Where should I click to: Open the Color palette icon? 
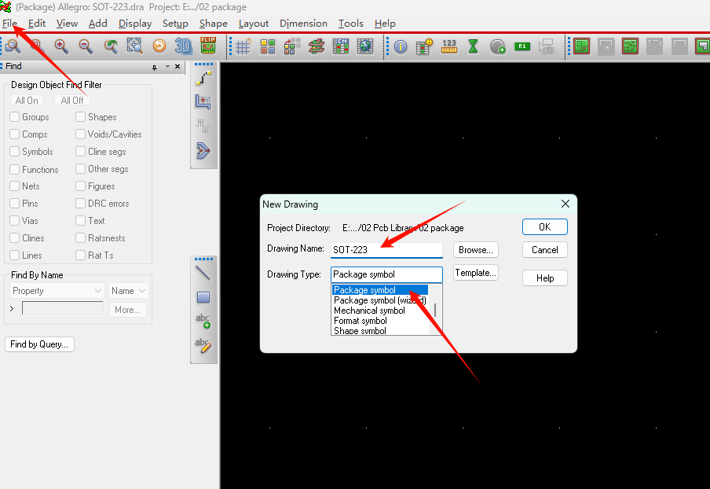click(x=268, y=46)
